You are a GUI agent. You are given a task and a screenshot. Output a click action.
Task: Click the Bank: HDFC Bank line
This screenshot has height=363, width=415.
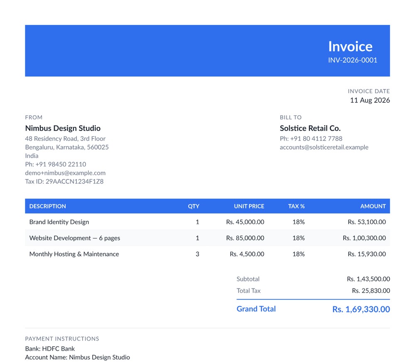coord(50,349)
